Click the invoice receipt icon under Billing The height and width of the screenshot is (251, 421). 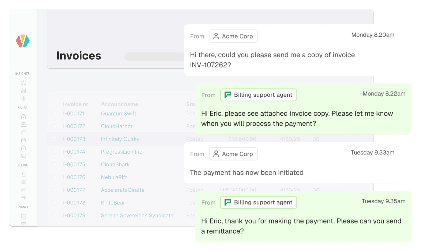pos(23,174)
